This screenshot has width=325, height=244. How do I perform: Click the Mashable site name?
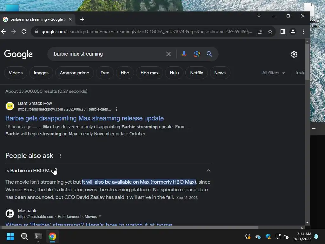click(x=28, y=211)
